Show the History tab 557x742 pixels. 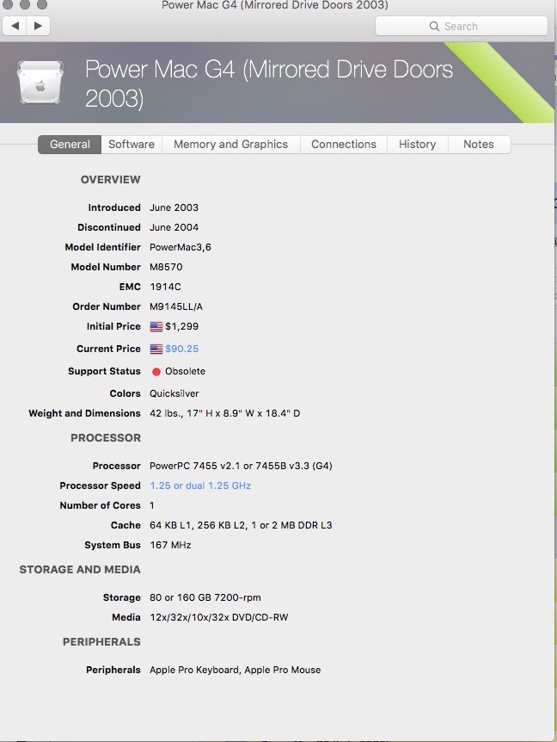click(x=417, y=145)
